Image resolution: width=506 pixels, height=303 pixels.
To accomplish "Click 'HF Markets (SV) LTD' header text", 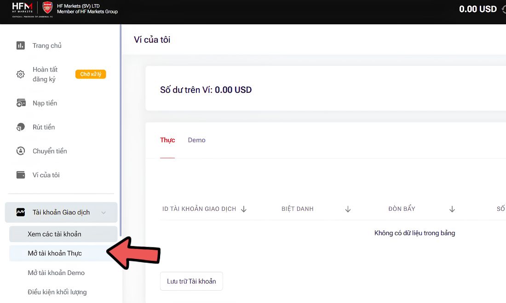I will (x=78, y=6).
